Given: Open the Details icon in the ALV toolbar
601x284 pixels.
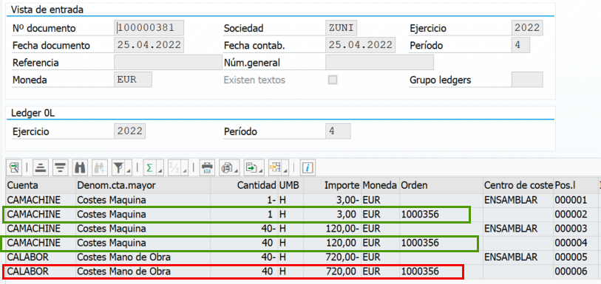Looking at the screenshot, I should (x=14, y=167).
